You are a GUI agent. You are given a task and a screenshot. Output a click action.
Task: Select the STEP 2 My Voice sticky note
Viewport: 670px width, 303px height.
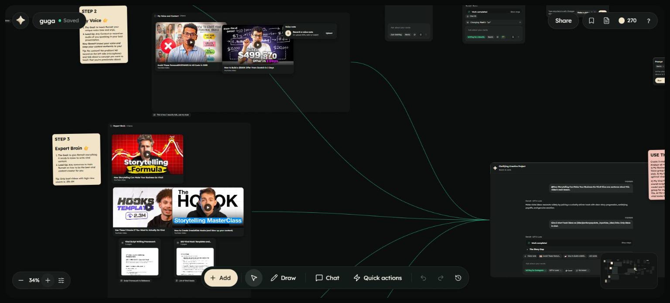[x=103, y=34]
